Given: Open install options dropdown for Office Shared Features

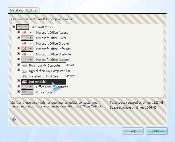Looking at the screenshot, I should point(27,87).
